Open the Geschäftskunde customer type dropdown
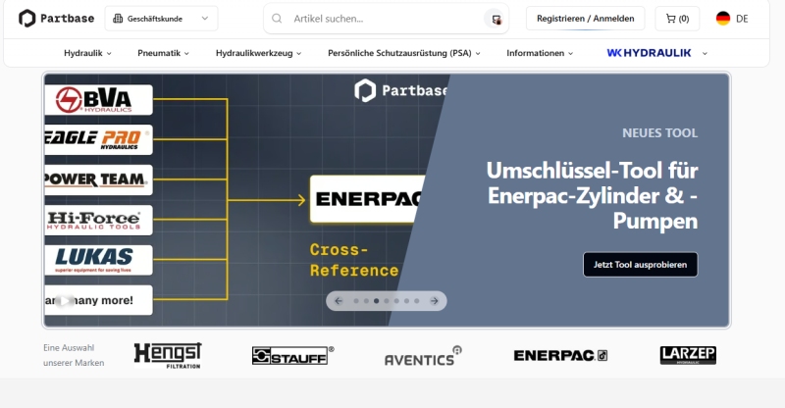This screenshot has width=785, height=408. 161,19
